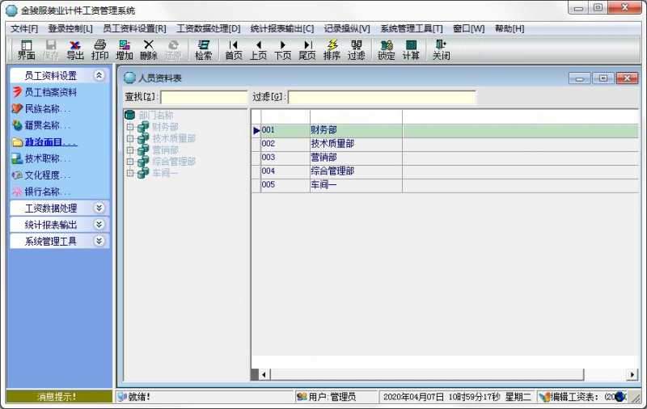Open 技术职称 sidebar item
This screenshot has width=647, height=409.
[x=47, y=158]
